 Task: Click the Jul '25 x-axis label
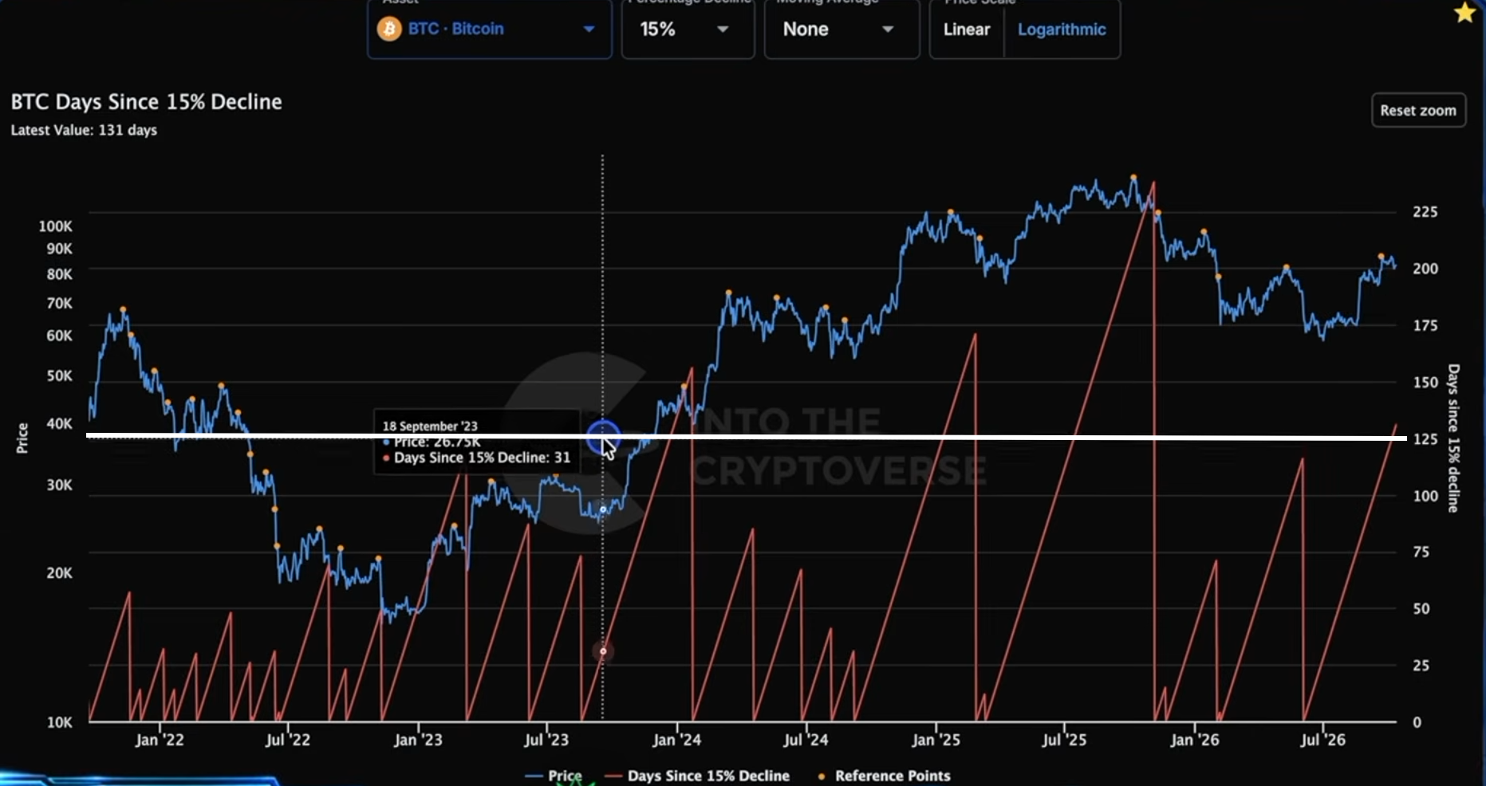[1064, 740]
